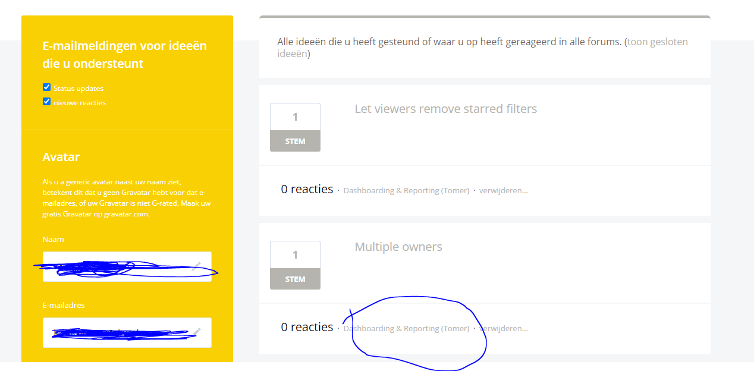Click the pencil icon in Naam field
The width and height of the screenshot is (754, 371).
click(196, 266)
